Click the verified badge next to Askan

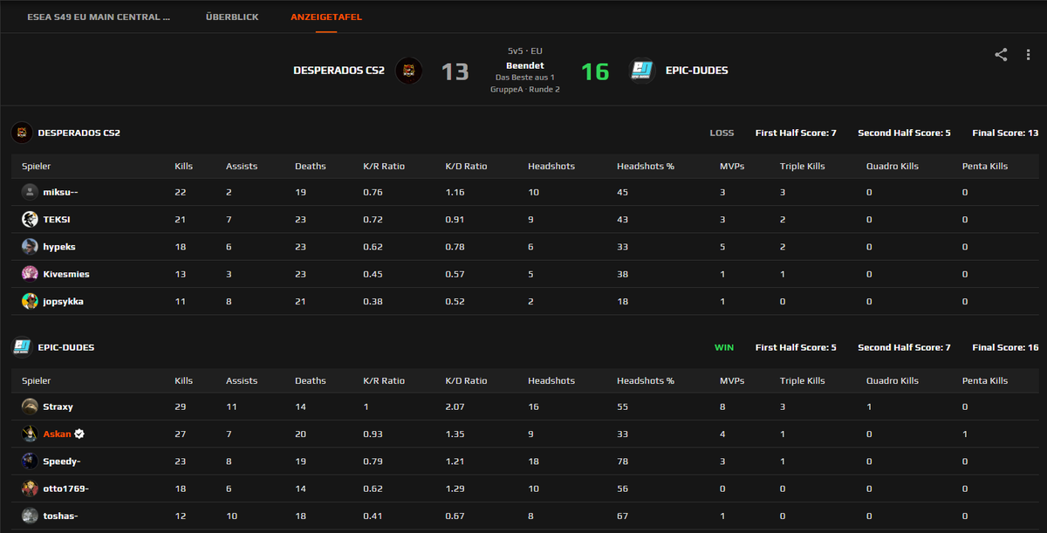click(79, 434)
